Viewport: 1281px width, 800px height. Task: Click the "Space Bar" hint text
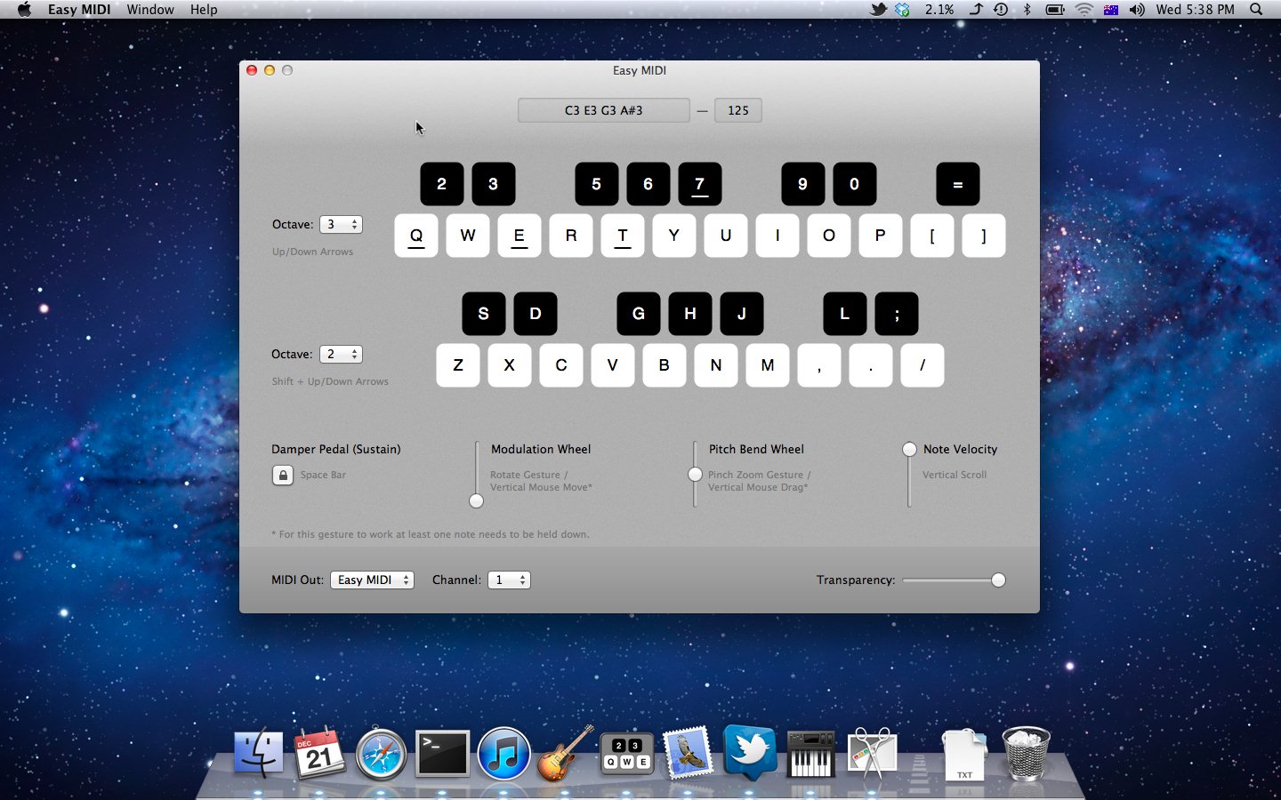(323, 475)
